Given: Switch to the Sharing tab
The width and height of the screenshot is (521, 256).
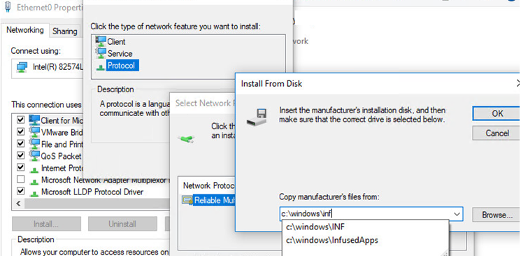Looking at the screenshot, I should pos(65,31).
